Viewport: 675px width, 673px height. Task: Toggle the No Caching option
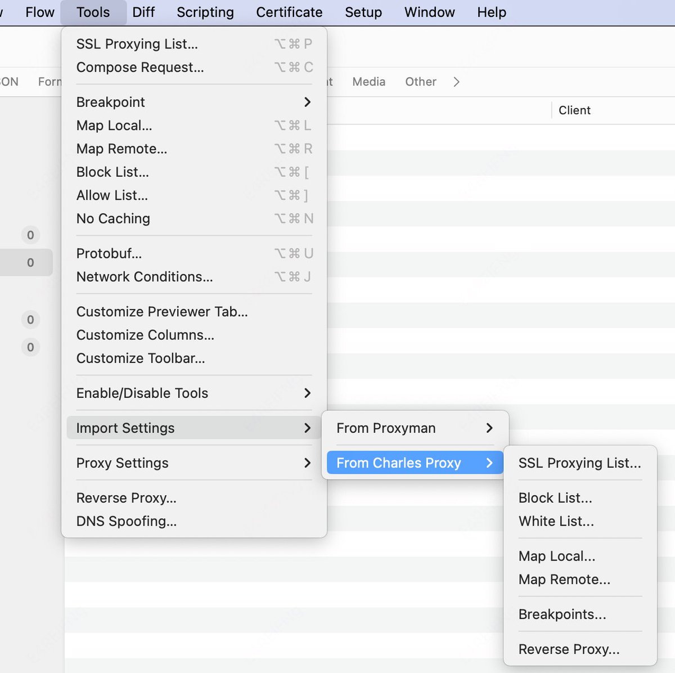pyautogui.click(x=194, y=218)
